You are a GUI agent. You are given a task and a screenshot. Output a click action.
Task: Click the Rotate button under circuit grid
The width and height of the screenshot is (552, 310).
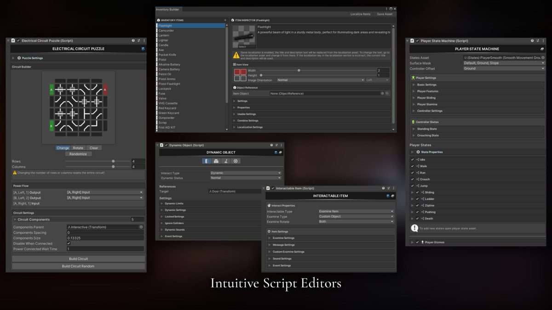point(78,148)
